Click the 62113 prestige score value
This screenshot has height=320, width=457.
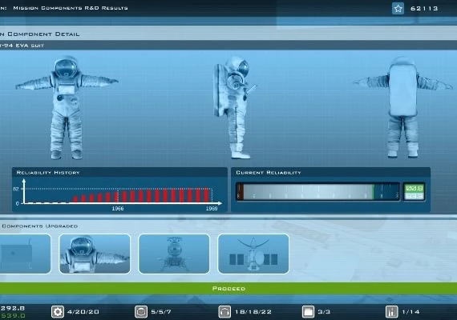coord(424,9)
